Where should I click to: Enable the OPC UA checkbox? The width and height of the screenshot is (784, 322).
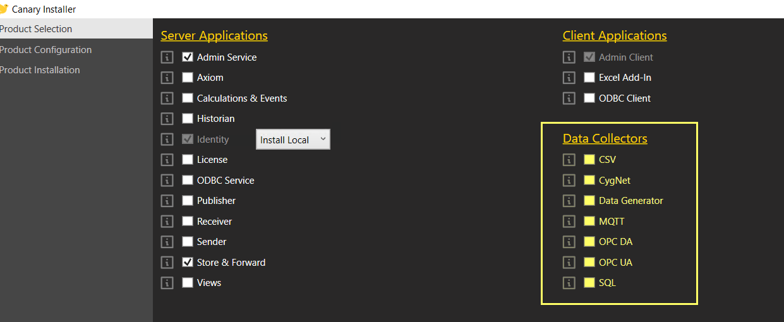(x=589, y=262)
